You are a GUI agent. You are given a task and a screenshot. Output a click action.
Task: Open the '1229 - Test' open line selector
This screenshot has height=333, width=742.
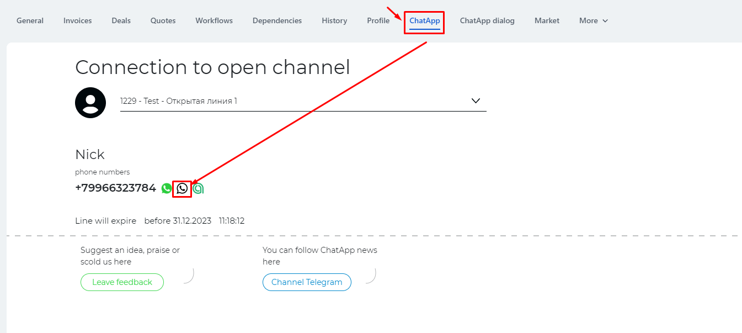coord(303,101)
